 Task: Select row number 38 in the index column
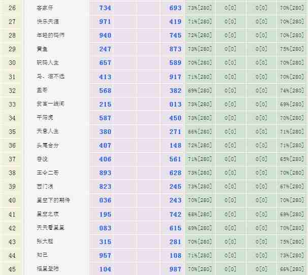[12, 173]
